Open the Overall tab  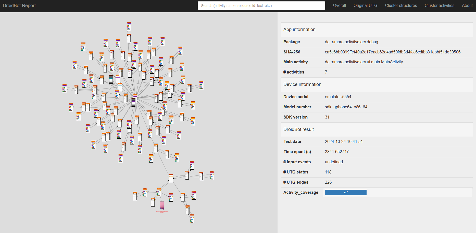[339, 6]
